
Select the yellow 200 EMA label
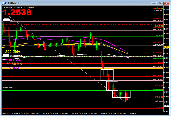[x=13, y=51]
